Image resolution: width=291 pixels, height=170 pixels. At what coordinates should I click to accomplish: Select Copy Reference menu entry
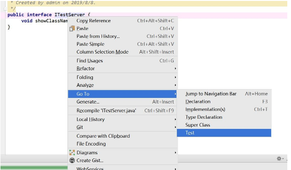(x=123, y=21)
